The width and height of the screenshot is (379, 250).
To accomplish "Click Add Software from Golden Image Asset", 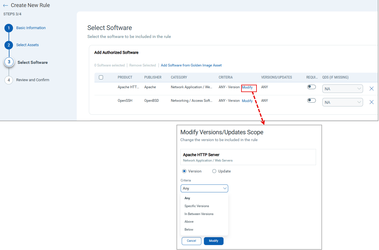I will [191, 65].
